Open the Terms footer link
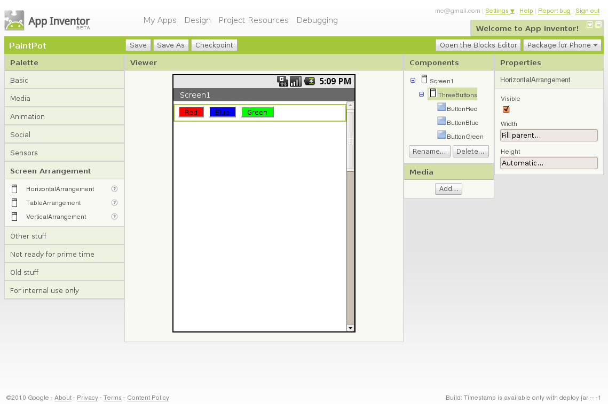608x404 pixels. [113, 398]
